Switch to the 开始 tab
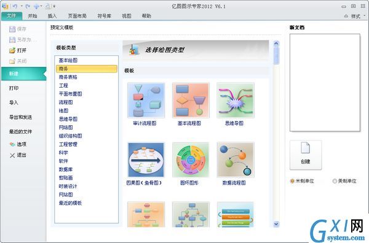This screenshot has width=369, height=243. pyautogui.click(x=33, y=16)
